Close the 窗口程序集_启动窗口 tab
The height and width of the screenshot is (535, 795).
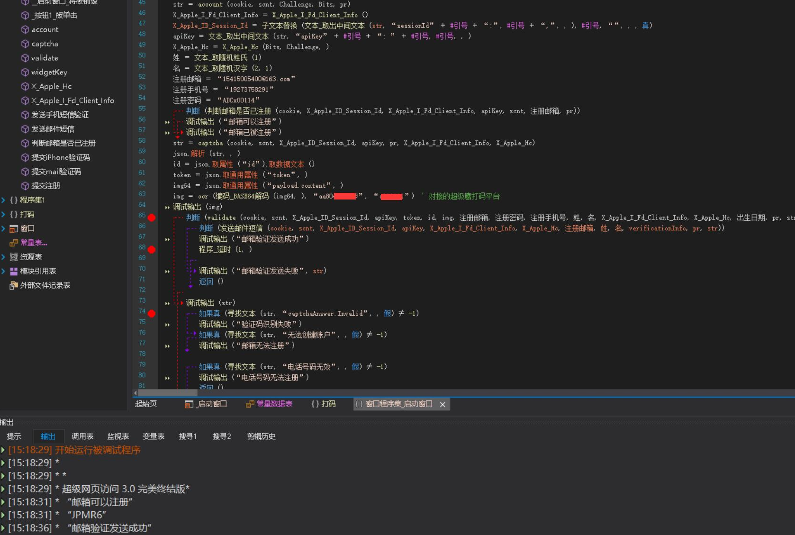443,404
